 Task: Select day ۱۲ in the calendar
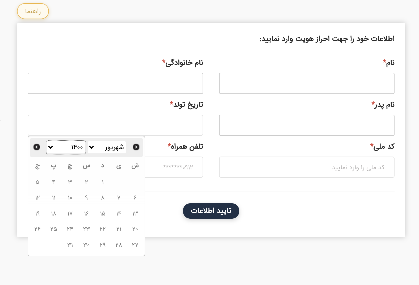tap(37, 198)
